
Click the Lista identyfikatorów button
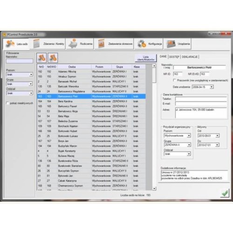tap(145, 58)
